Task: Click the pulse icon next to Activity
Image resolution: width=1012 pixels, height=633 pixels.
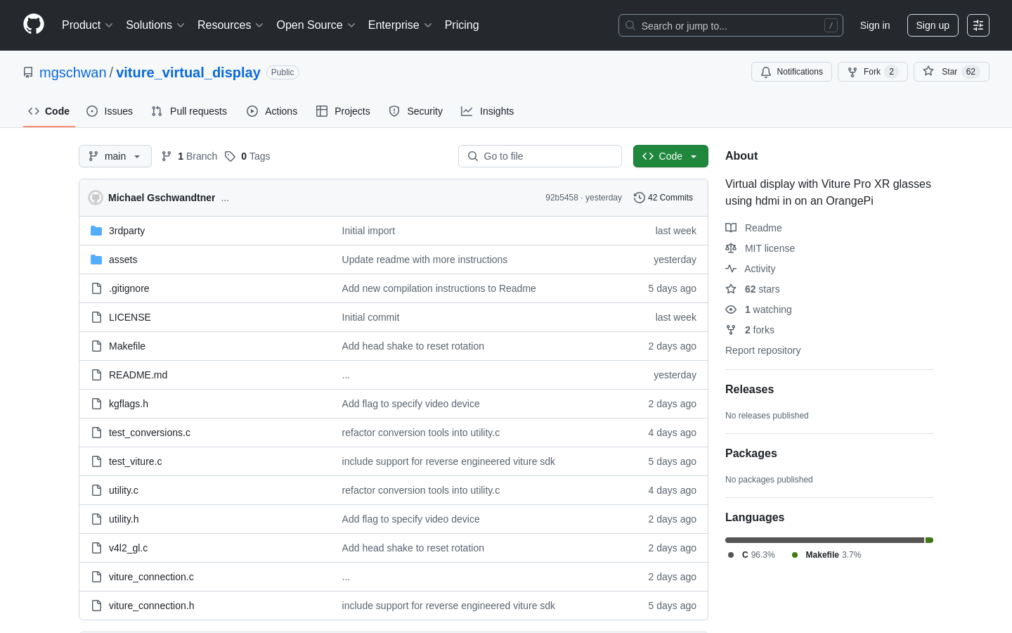Action: click(x=731, y=269)
